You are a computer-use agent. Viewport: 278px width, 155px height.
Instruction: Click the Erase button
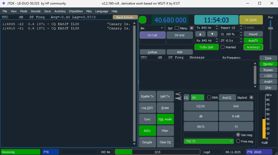pos(165,108)
